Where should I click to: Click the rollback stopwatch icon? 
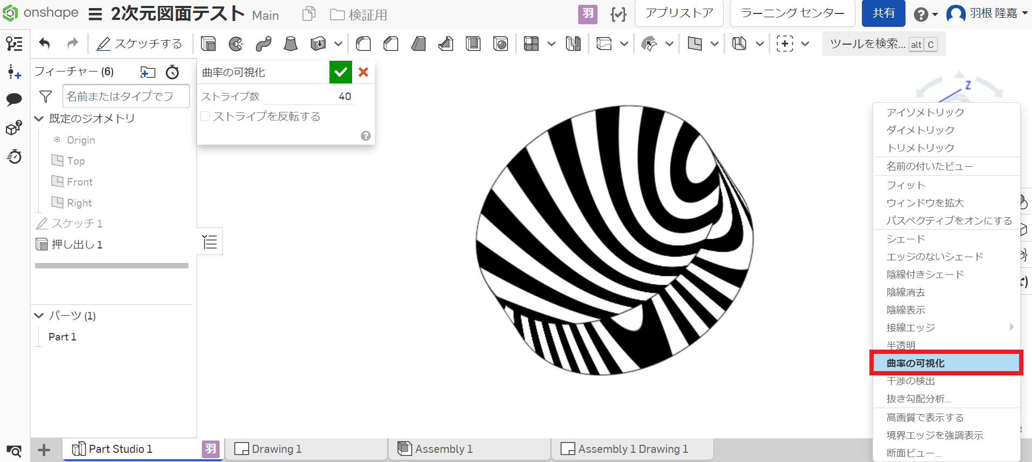tap(172, 72)
